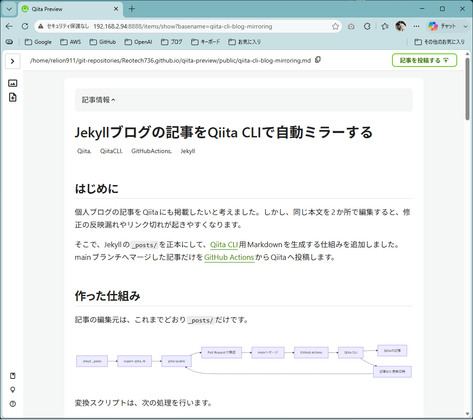
Task: Expand the Qiita sidebar with chevron button
Action: coord(12,61)
